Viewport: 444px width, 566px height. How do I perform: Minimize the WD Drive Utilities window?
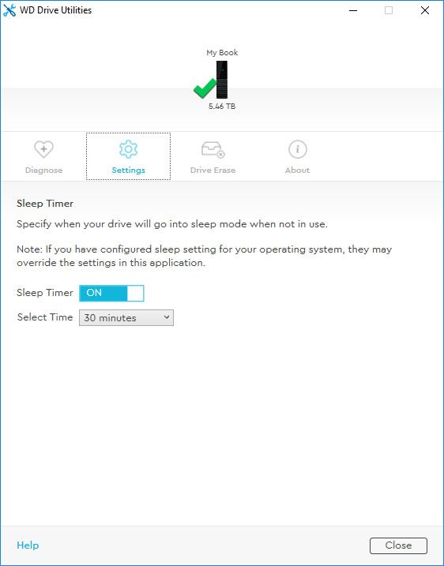pyautogui.click(x=353, y=10)
